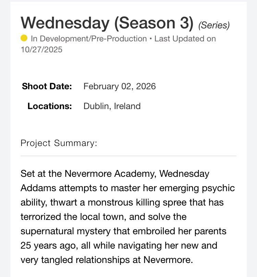Click In Development/Pre-Production status text
Viewport: 257px width, 277px height.
89,39
